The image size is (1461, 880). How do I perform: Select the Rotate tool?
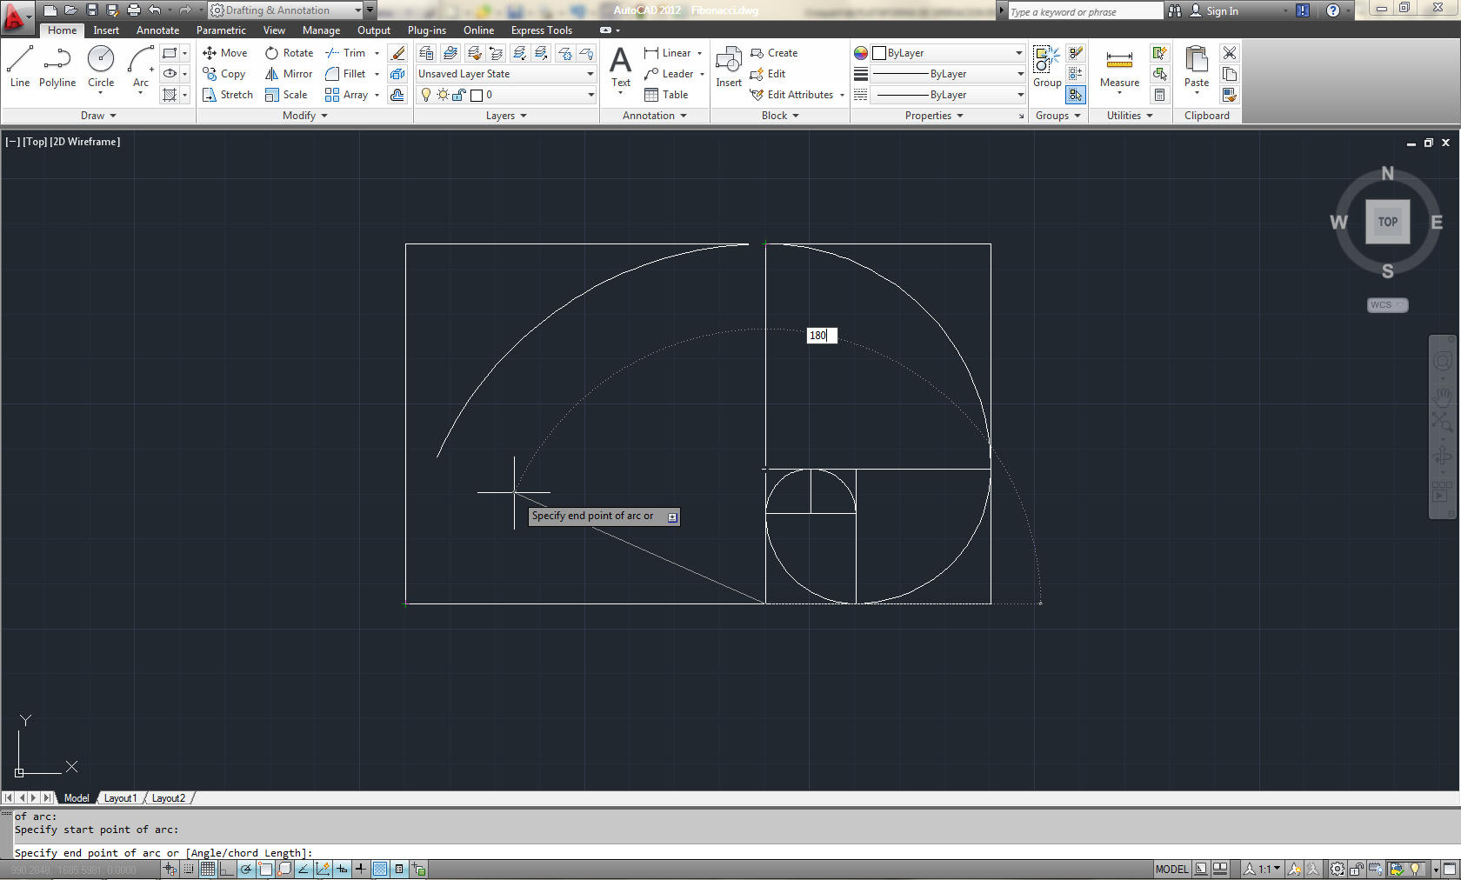click(289, 53)
